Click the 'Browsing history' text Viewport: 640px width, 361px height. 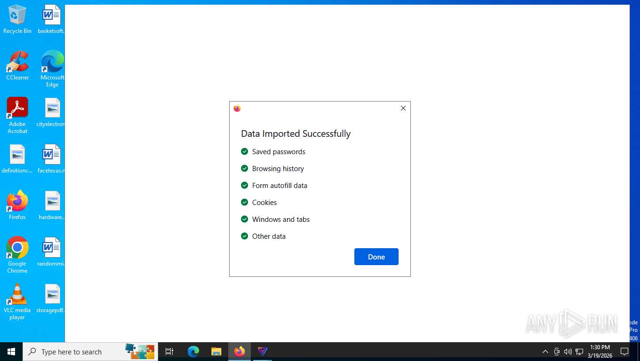(278, 168)
